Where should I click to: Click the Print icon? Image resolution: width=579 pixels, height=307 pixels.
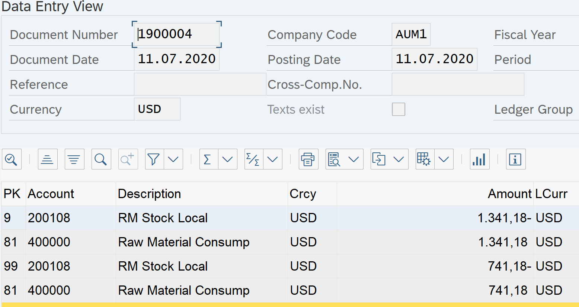[x=308, y=159]
